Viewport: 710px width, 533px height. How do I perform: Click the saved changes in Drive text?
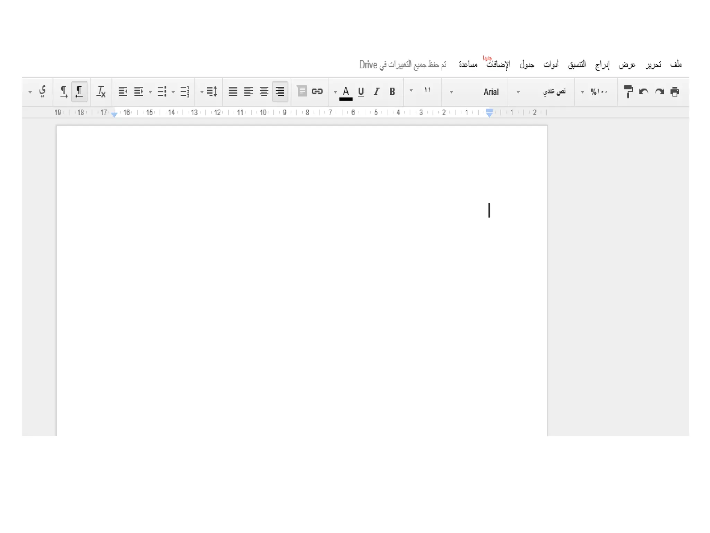[x=402, y=65]
